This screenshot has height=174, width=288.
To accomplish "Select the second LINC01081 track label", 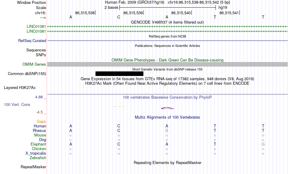I will (x=36, y=31).
